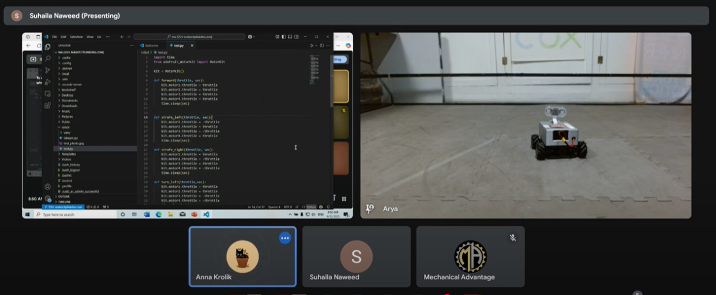Expand the .vscode-server folder in explorer
This screenshot has height=295, width=716.
(x=95, y=84)
